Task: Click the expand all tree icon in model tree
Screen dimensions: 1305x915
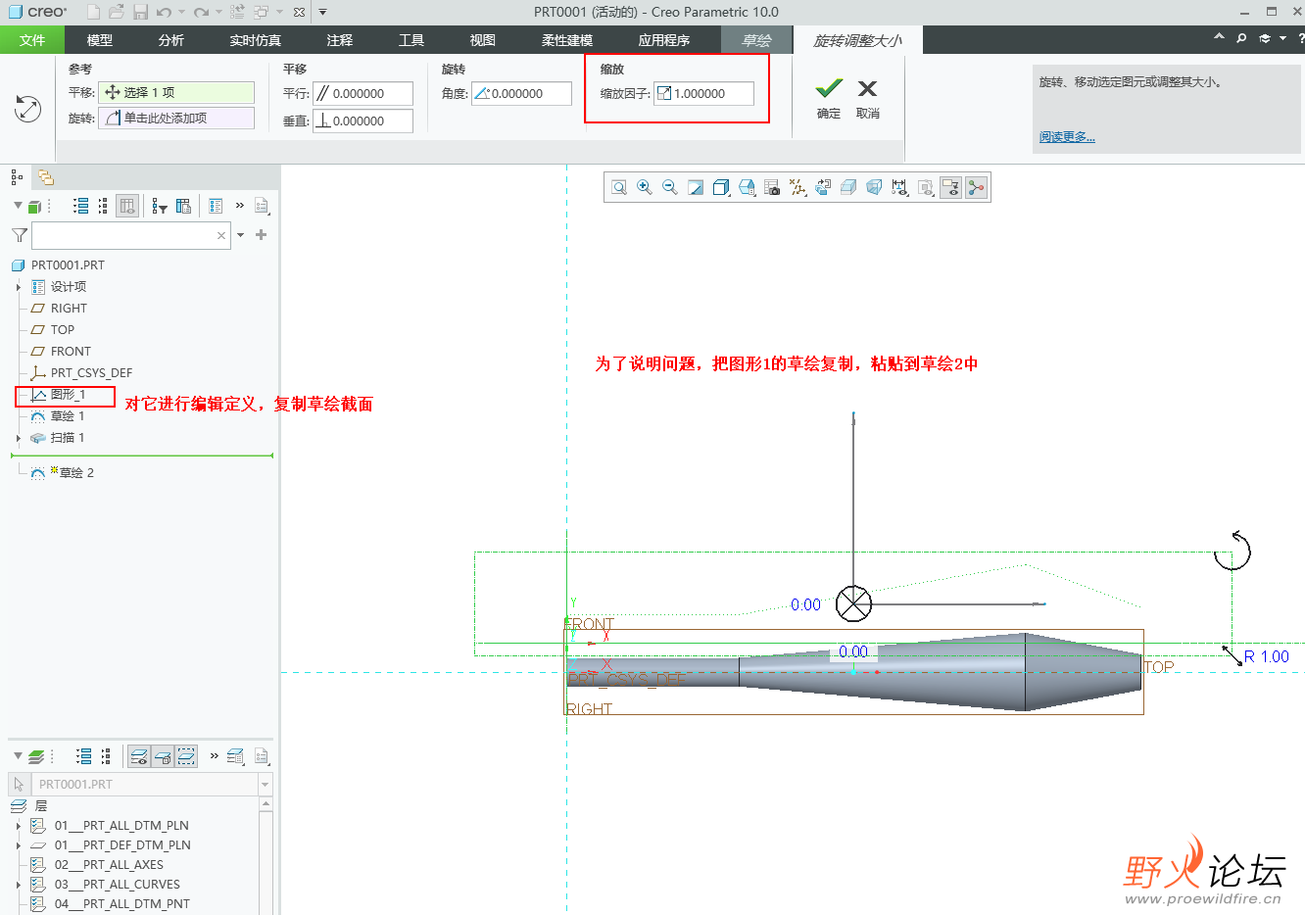Action: pyautogui.click(x=81, y=206)
